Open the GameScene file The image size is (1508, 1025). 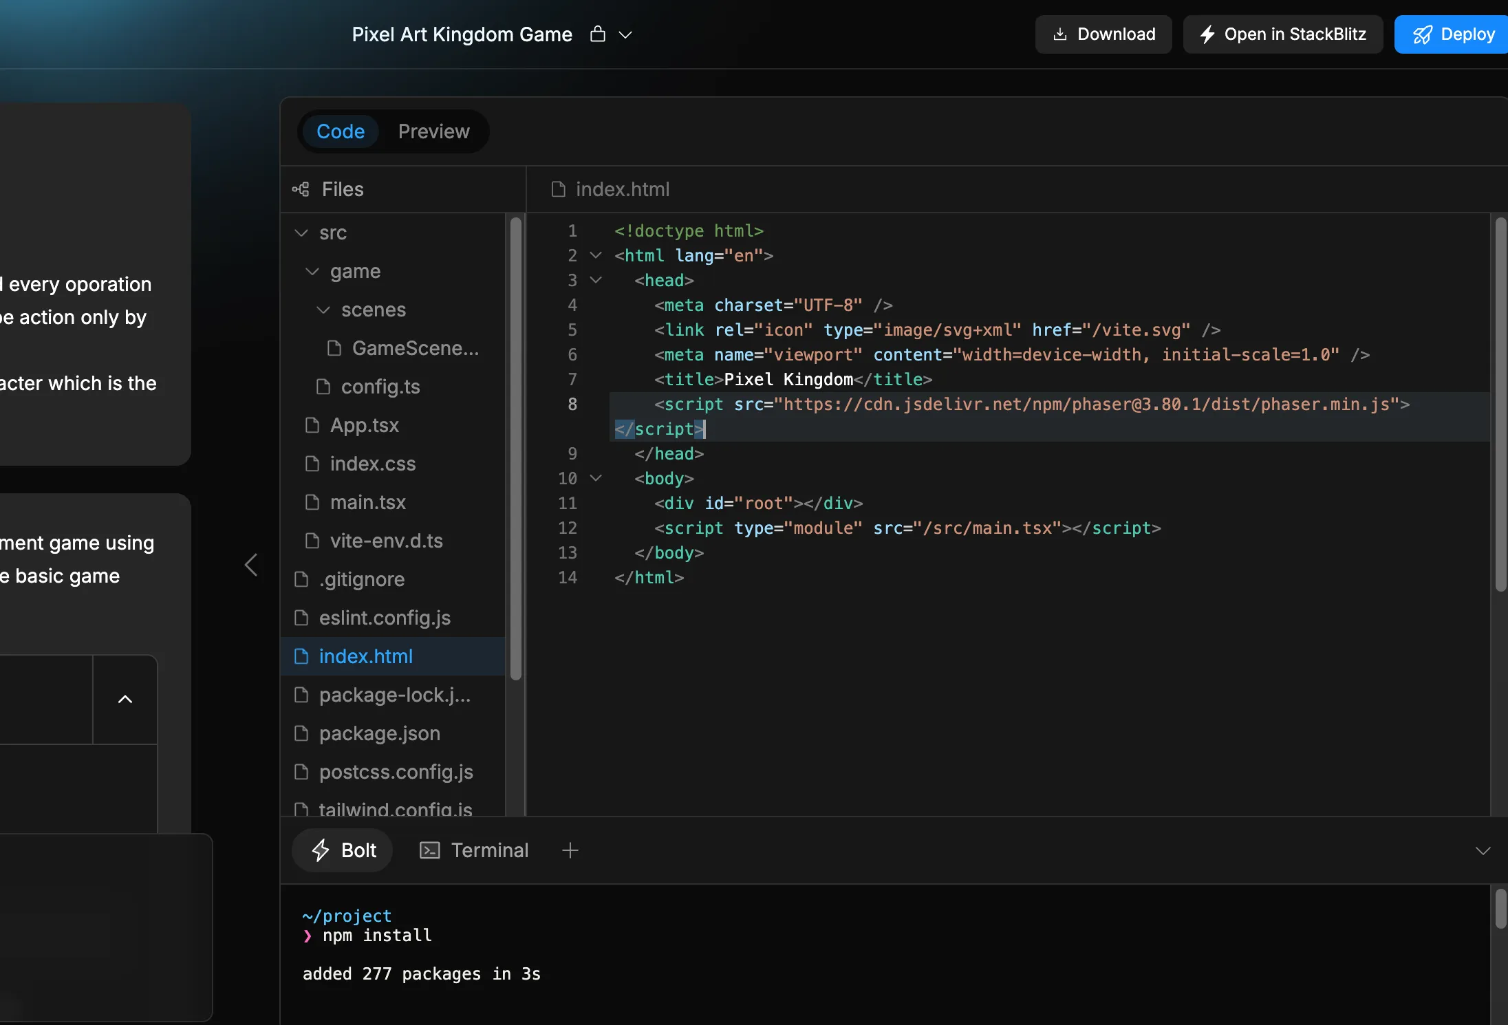point(394,348)
